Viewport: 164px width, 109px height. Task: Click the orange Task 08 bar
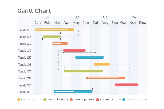pos(106,78)
